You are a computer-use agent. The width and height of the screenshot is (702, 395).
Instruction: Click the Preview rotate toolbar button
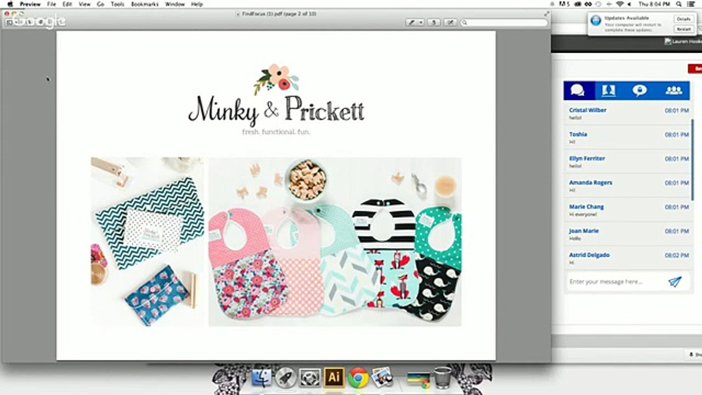434,22
